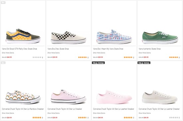
Task: Show More Colors for Vans Authentic
Action: point(145,53)
